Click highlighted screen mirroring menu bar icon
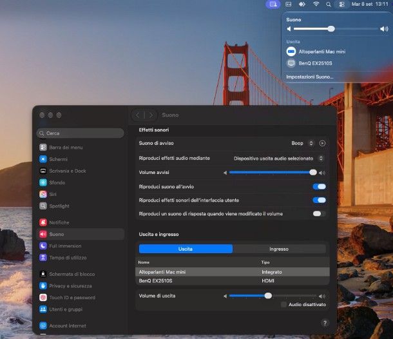This screenshot has width=393, height=339. pyautogui.click(x=273, y=5)
